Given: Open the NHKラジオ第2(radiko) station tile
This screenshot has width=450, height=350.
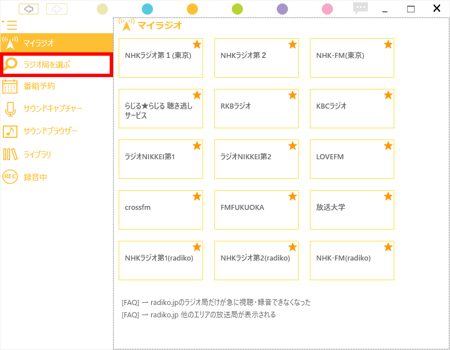Looking at the screenshot, I should tap(256, 261).
